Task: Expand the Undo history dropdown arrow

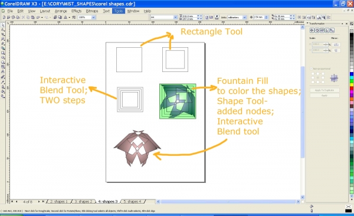Action: (42, 17)
